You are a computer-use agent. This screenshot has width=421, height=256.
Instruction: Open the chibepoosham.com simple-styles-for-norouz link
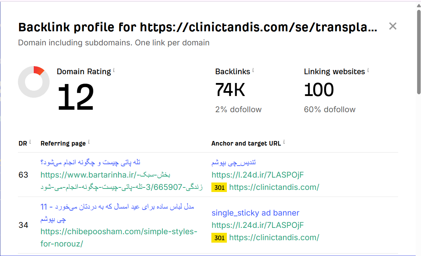(119, 231)
